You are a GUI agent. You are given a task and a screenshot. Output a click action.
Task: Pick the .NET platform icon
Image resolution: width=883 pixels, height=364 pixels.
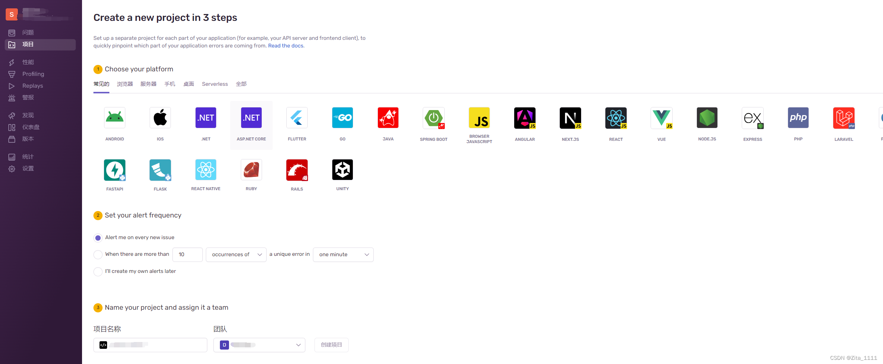206,118
